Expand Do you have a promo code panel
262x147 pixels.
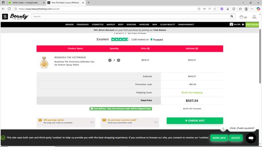(130, 122)
